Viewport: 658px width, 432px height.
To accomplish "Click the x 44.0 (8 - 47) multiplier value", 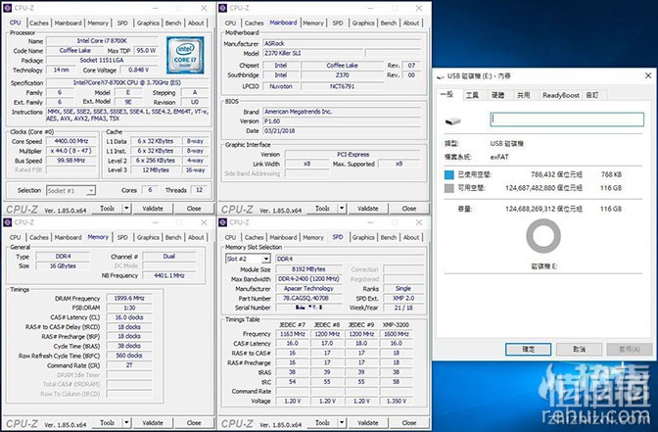I will (70, 151).
